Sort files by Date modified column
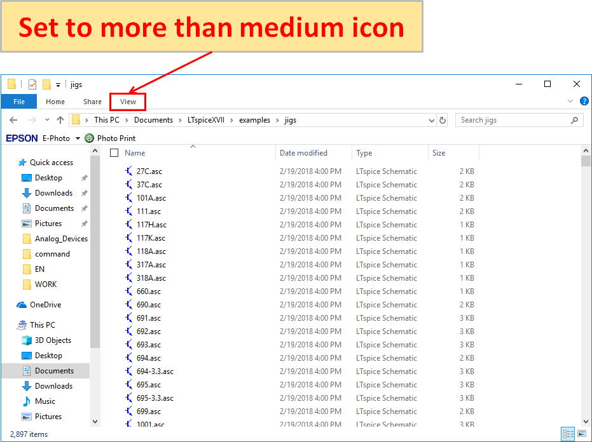This screenshot has width=592, height=442. pos(303,153)
